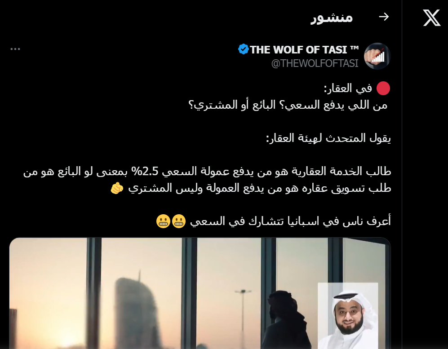Open the three-dots more options menu
Screen dimensions: 448x349
coord(15,49)
